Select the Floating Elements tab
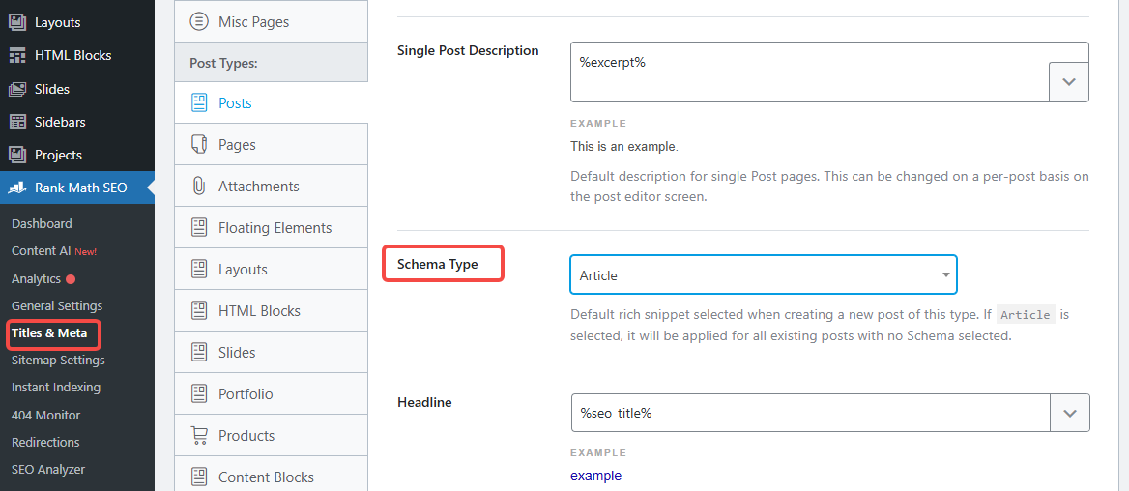This screenshot has height=491, width=1129. click(x=275, y=227)
